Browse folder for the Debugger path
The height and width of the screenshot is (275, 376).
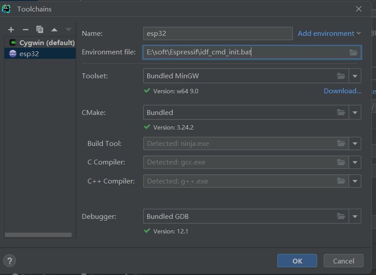pyautogui.click(x=341, y=216)
